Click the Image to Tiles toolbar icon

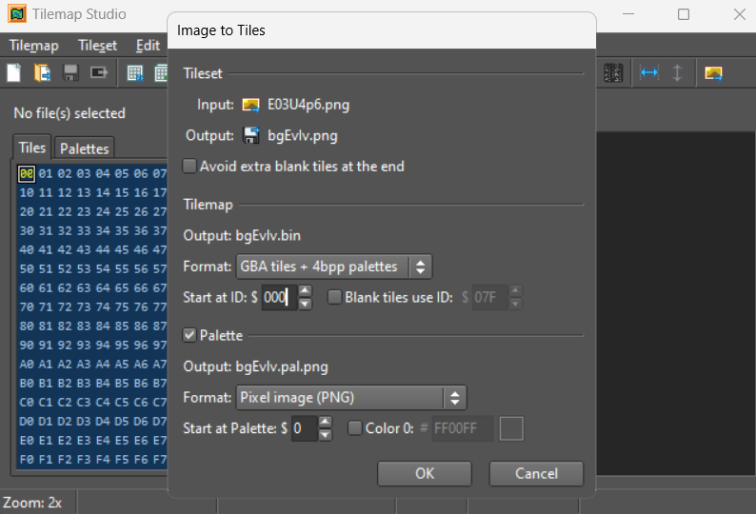click(x=713, y=73)
